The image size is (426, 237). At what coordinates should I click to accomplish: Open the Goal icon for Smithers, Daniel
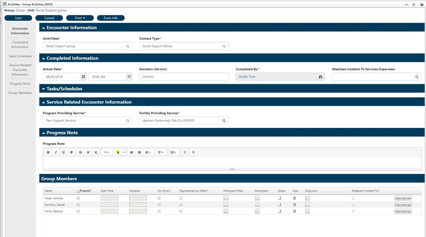click(294, 204)
